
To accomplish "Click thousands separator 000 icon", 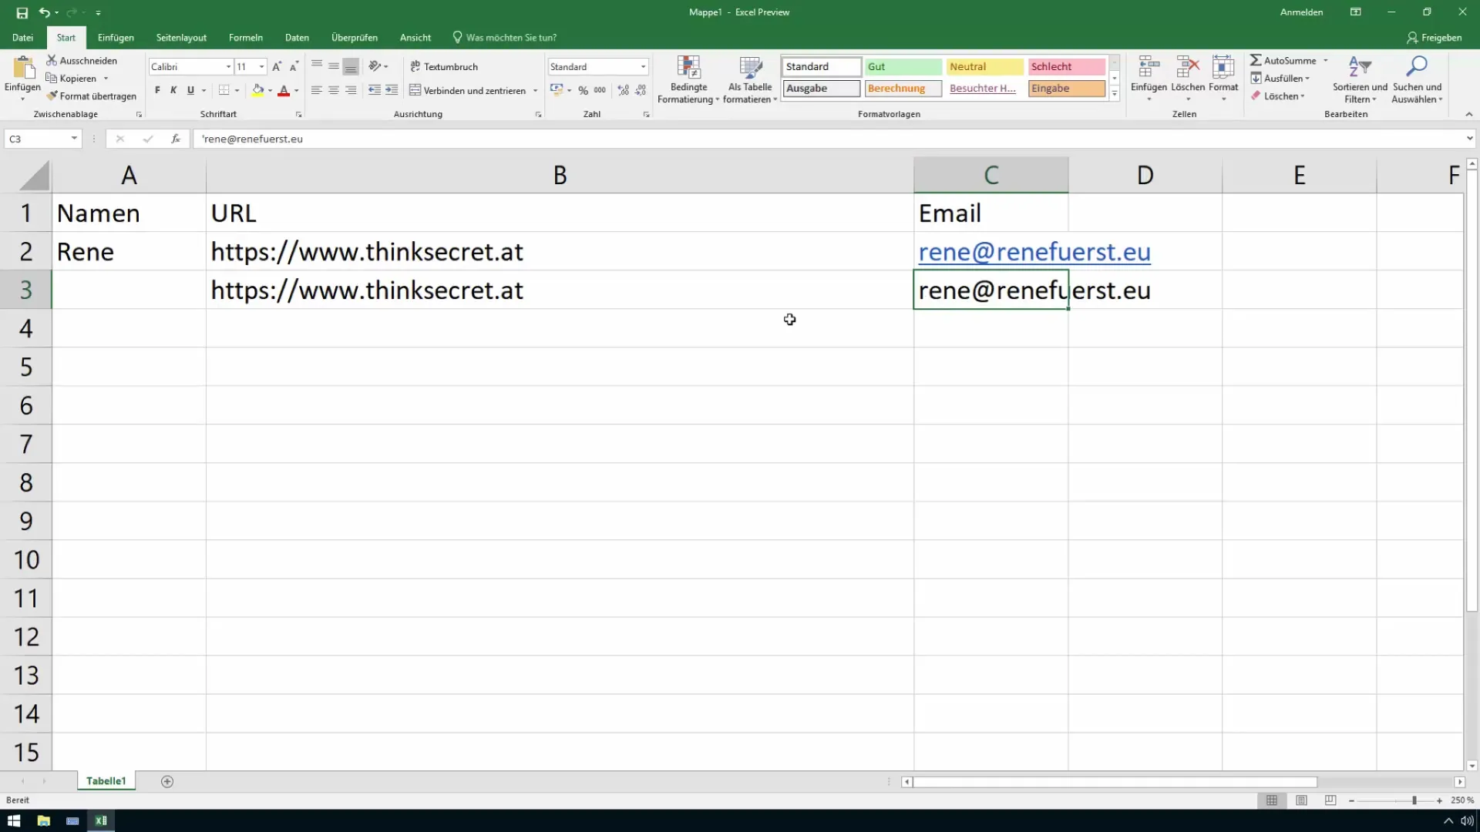I will tap(600, 90).
